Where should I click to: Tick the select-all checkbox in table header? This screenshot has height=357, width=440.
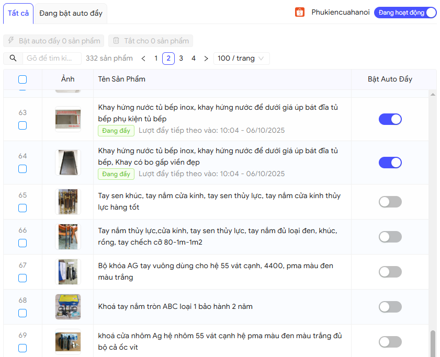(x=22, y=79)
